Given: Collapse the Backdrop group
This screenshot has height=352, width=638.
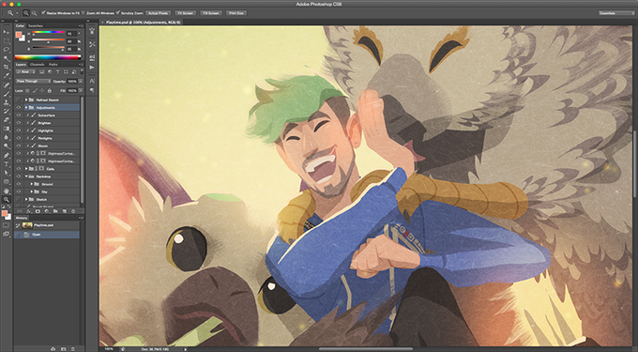Looking at the screenshot, I should (26, 176).
